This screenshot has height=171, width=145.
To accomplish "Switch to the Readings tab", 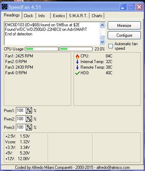I will click(x=12, y=15).
